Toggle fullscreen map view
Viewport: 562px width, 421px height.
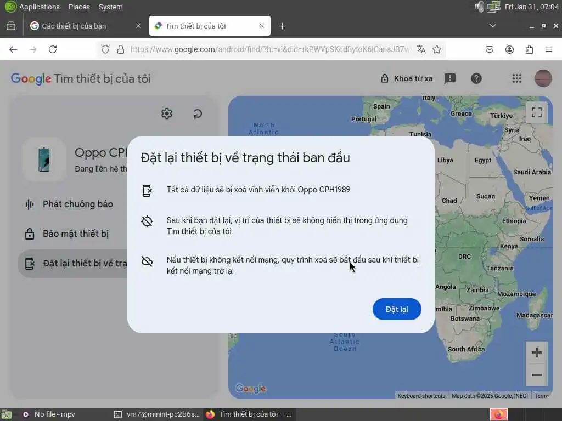tap(537, 112)
